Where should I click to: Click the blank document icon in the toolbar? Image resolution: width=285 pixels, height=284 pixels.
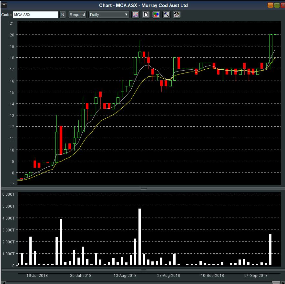click(x=146, y=15)
